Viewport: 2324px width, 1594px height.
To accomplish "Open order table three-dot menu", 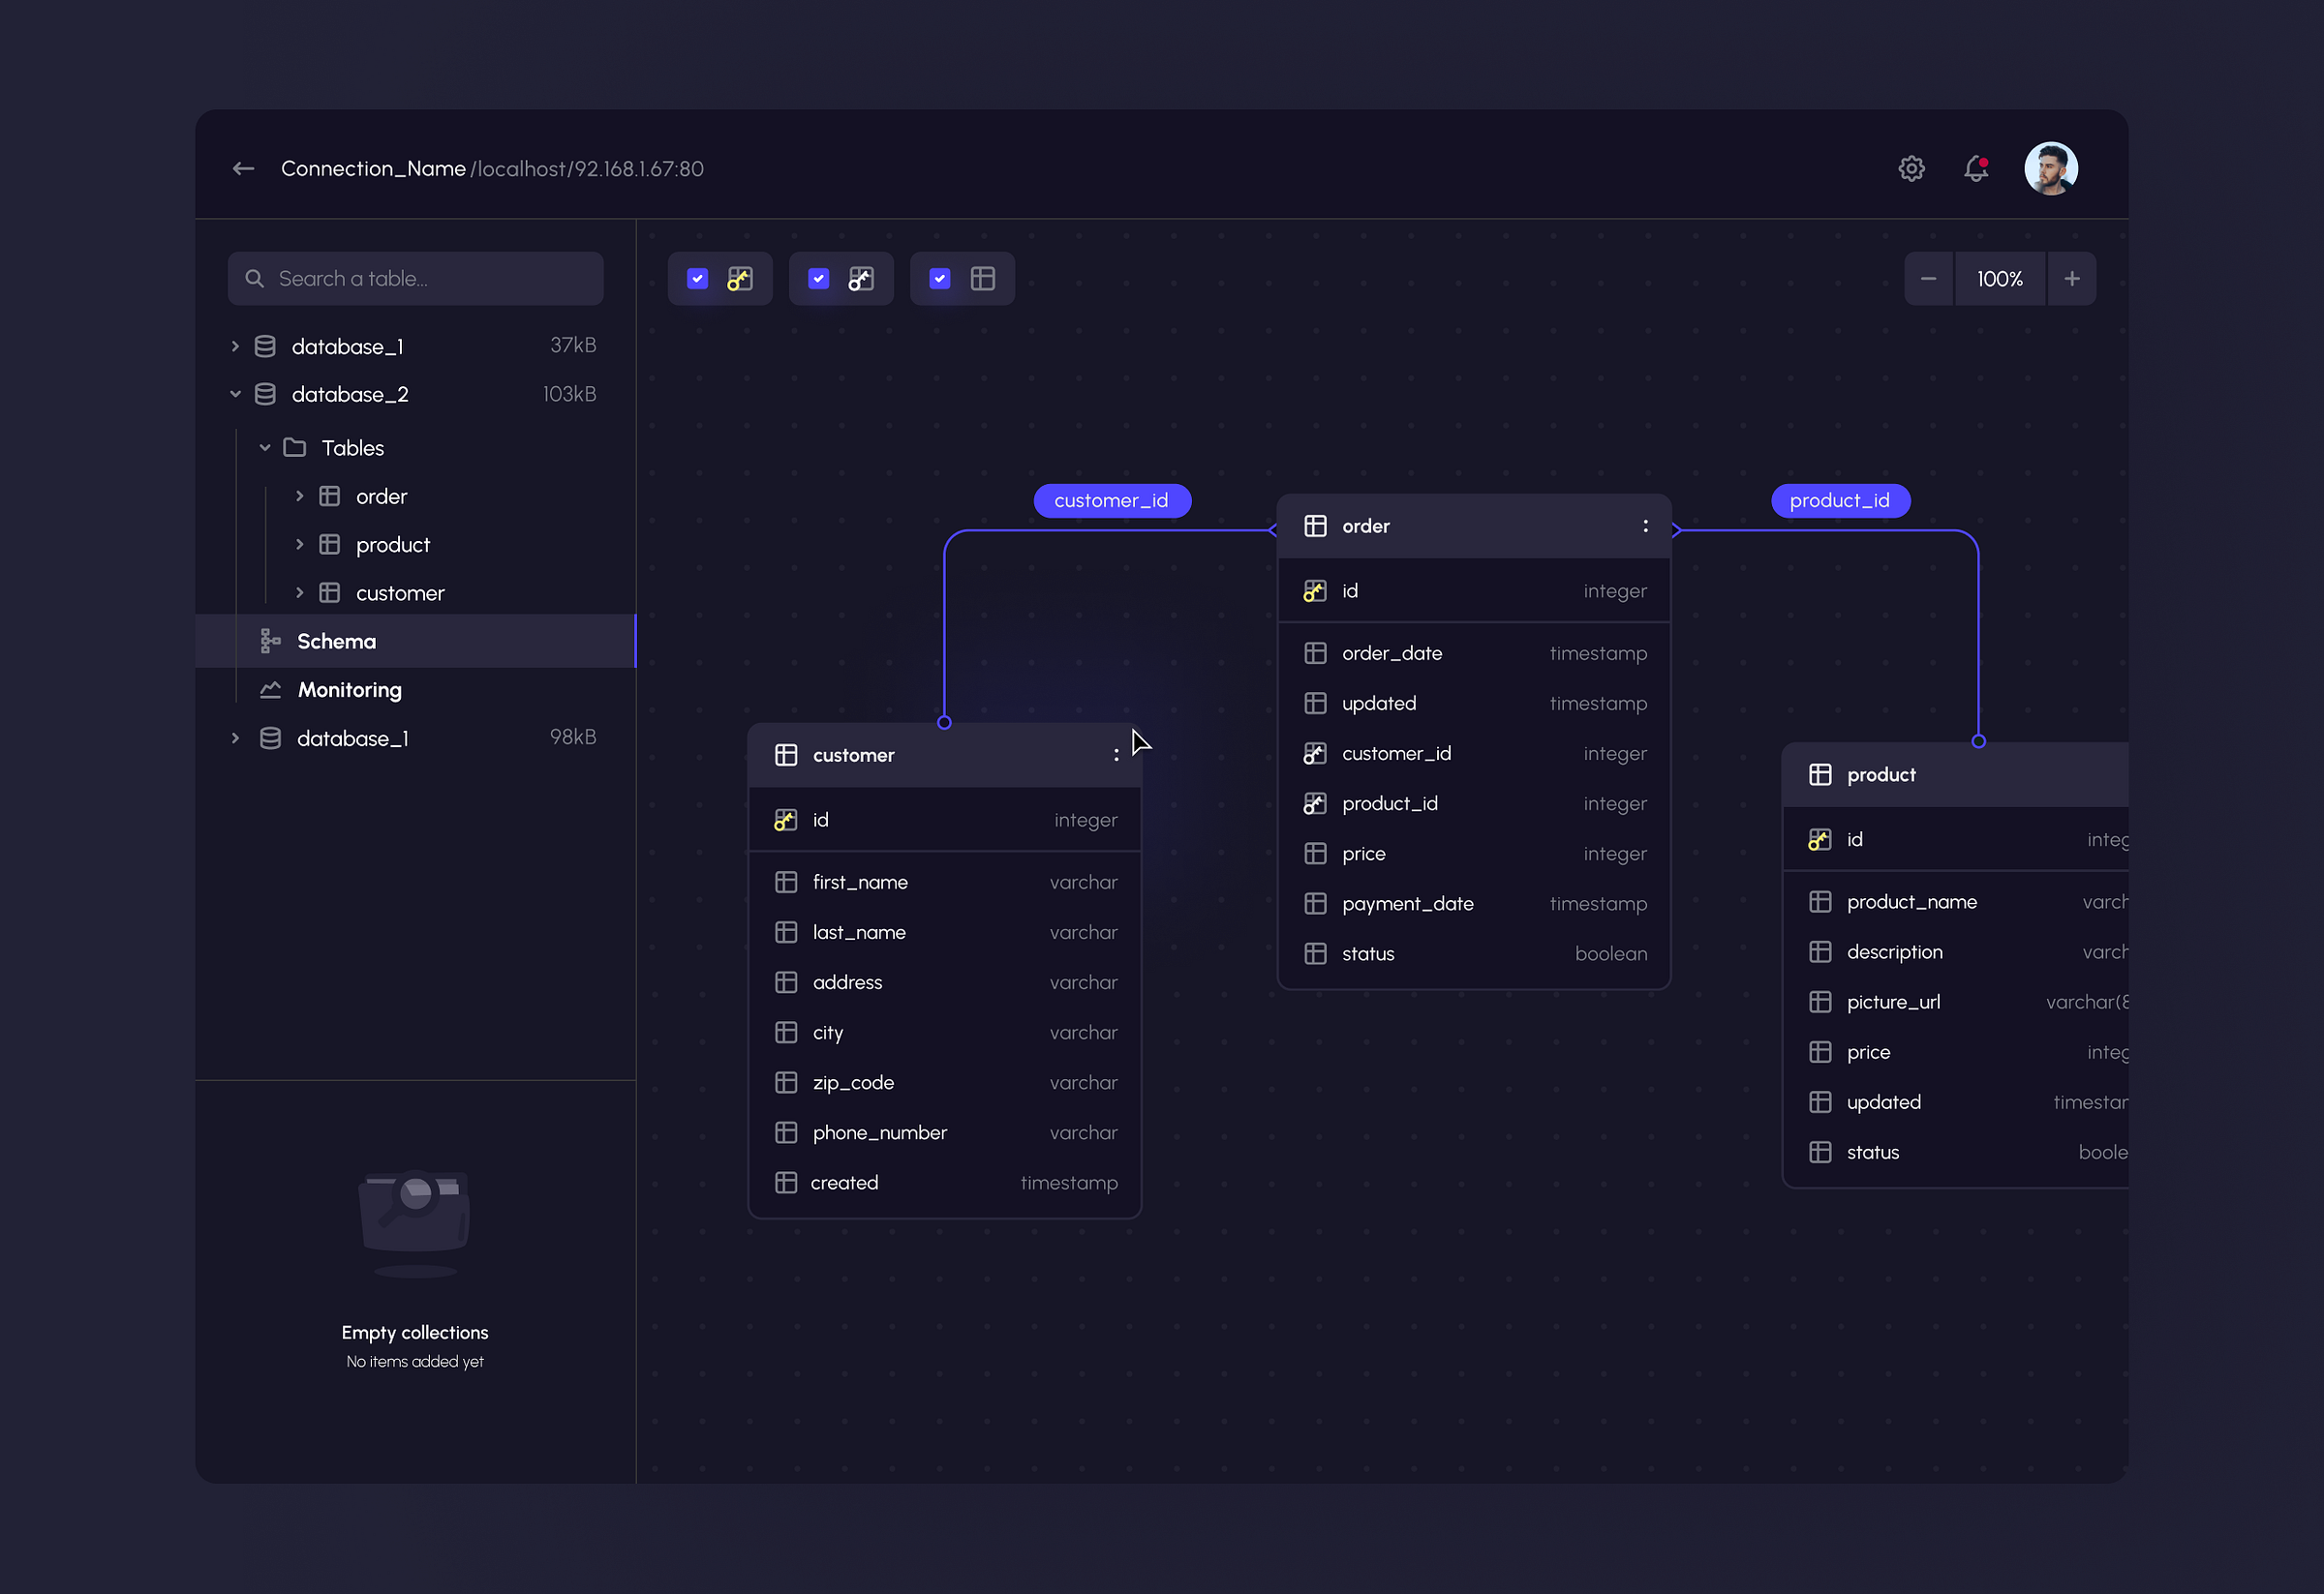I will (1645, 526).
